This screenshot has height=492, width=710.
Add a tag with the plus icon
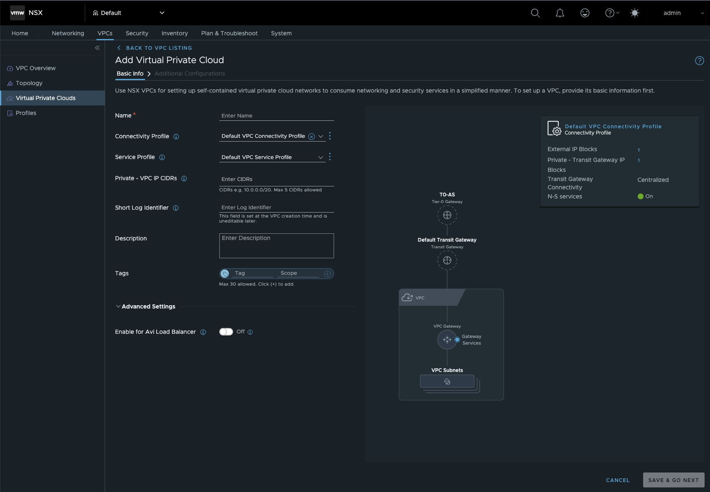[327, 274]
